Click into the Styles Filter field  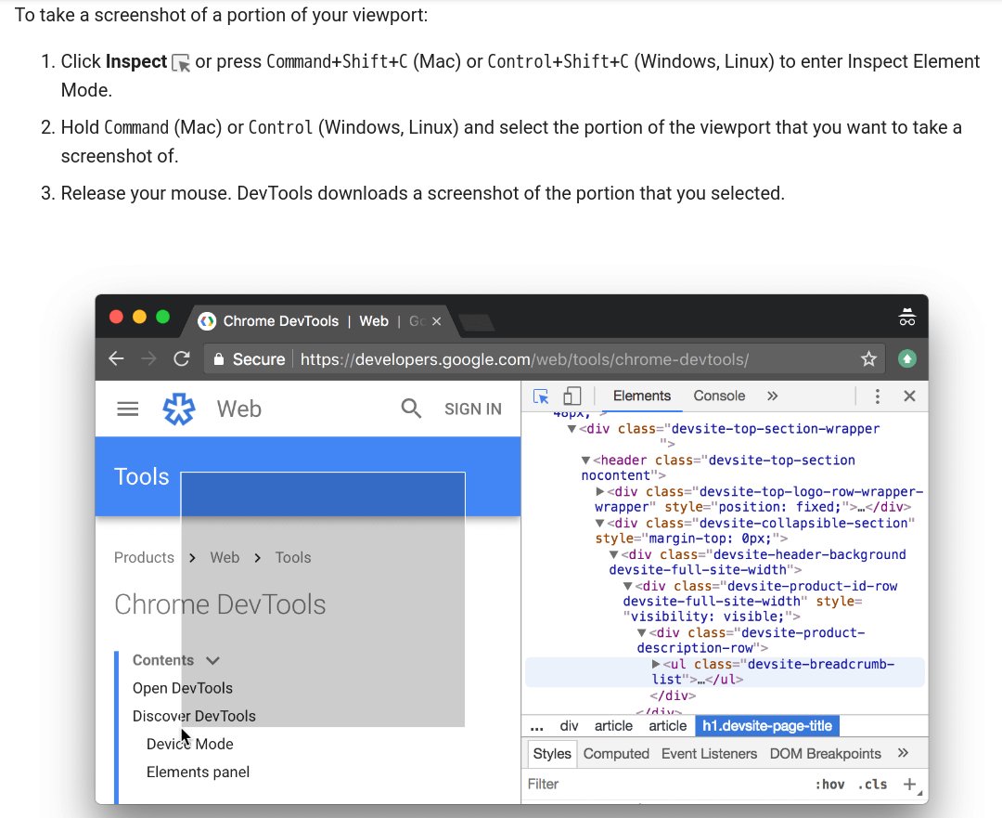pyautogui.click(x=664, y=784)
